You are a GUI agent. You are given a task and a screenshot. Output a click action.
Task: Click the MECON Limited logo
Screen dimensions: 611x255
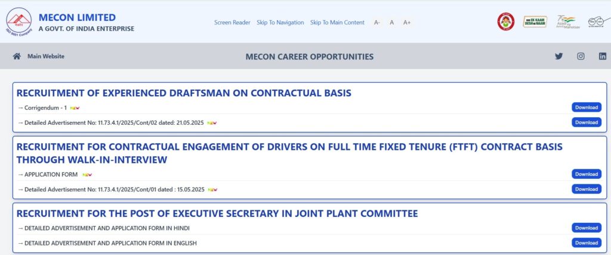(x=19, y=22)
